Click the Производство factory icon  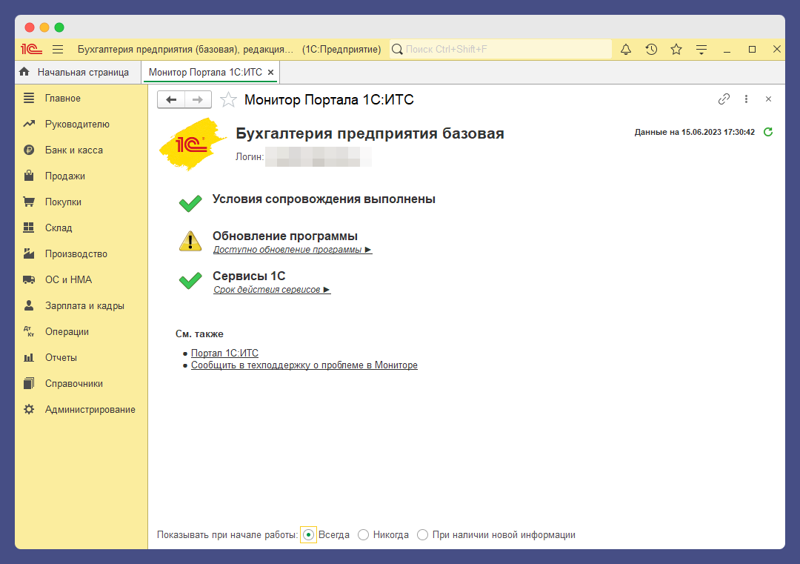coord(29,253)
